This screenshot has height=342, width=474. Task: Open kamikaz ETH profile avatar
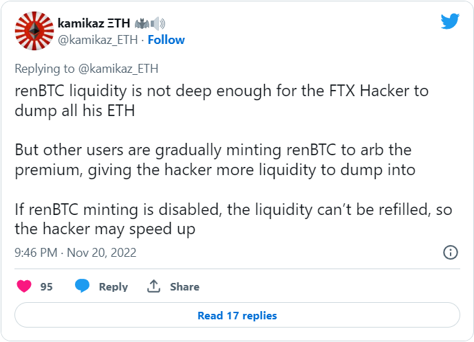pyautogui.click(x=34, y=31)
